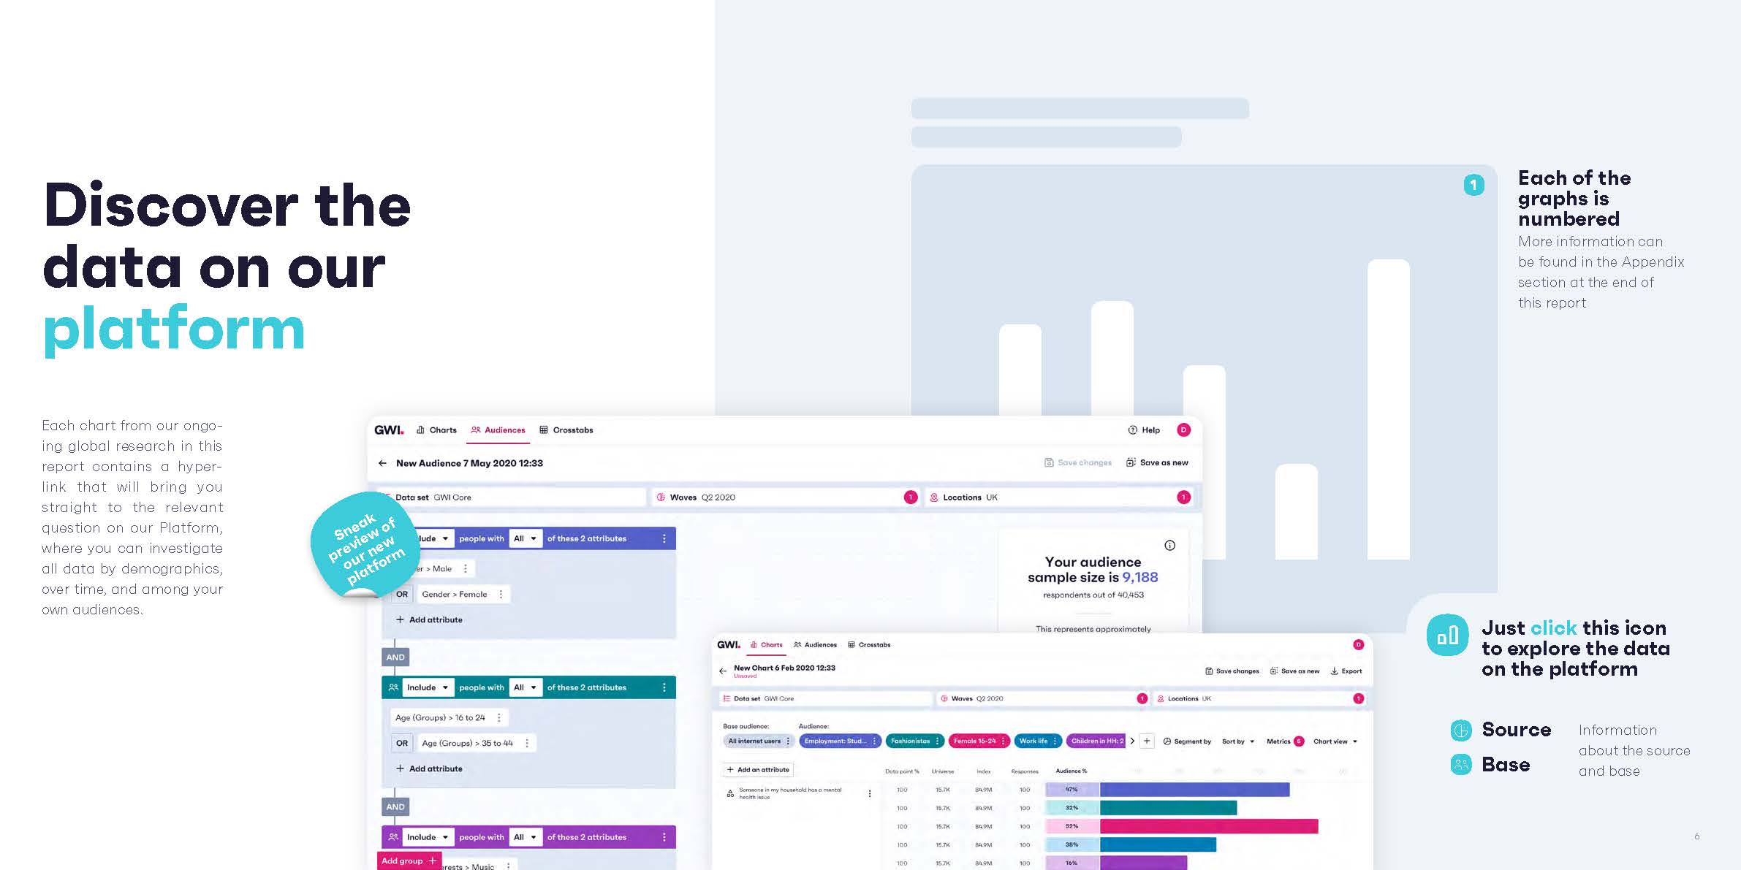Open Include dropdown in teal age group
The image size is (1741, 870).
point(428,688)
